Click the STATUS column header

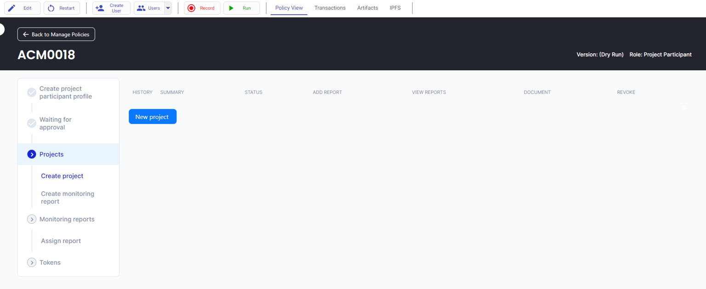click(x=253, y=92)
